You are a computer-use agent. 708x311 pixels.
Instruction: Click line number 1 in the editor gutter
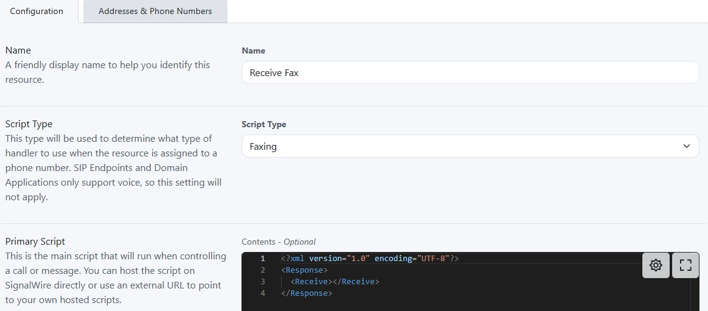(263, 259)
